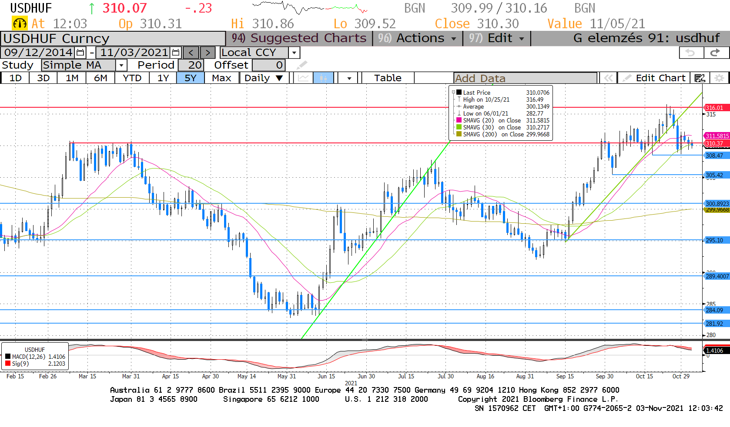
Task: Open Suggested Charts
Action: point(299,38)
